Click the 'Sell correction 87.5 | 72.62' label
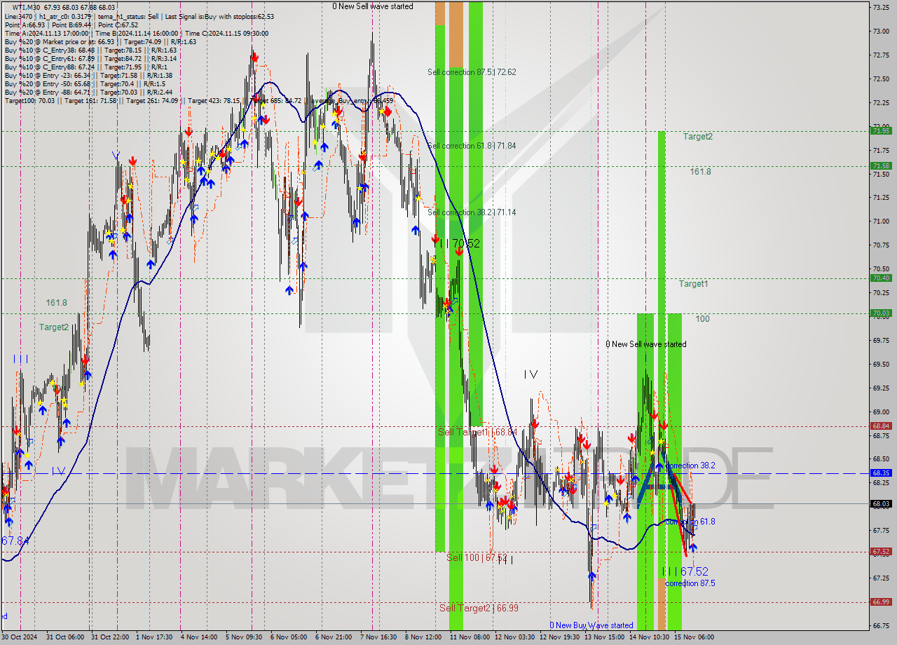This screenshot has width=897, height=645. (472, 72)
